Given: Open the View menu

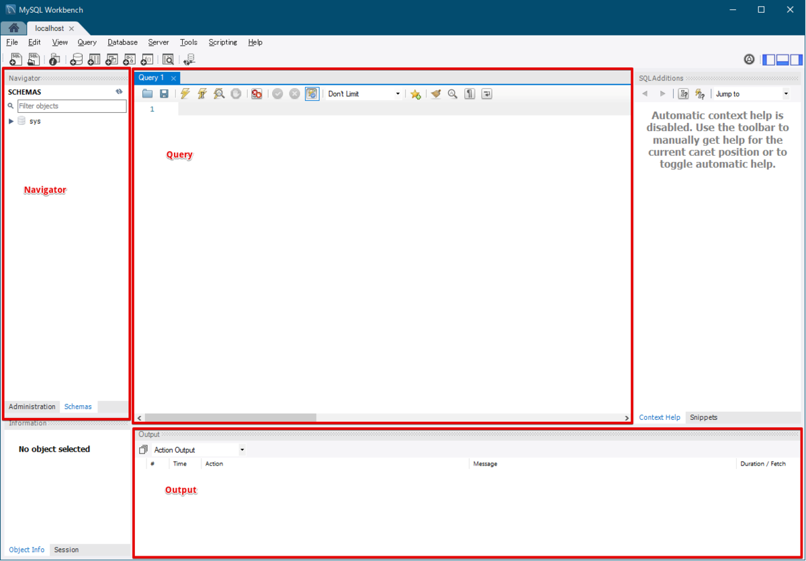Looking at the screenshot, I should click(60, 42).
